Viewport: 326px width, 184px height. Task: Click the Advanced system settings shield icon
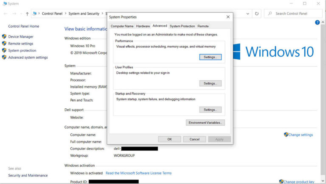point(4,58)
